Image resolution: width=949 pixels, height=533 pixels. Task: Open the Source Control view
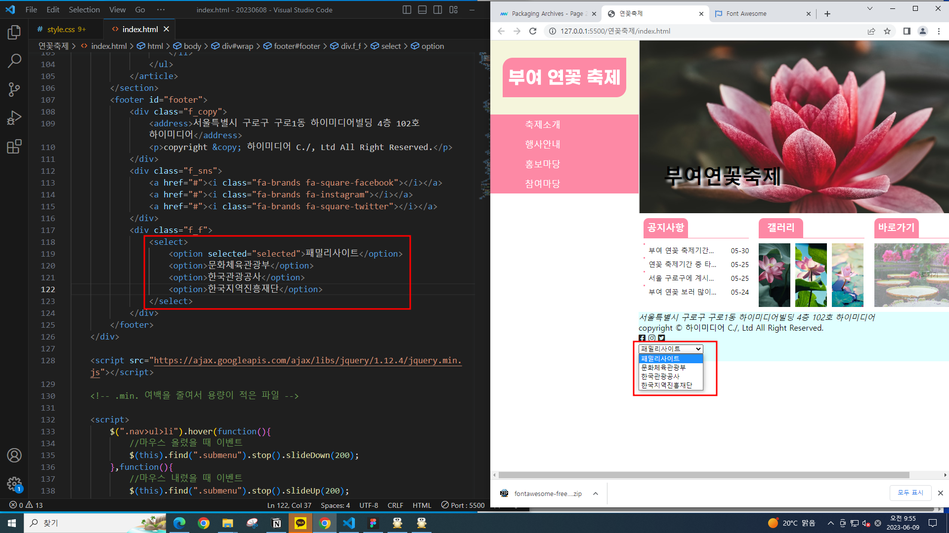pos(14,89)
